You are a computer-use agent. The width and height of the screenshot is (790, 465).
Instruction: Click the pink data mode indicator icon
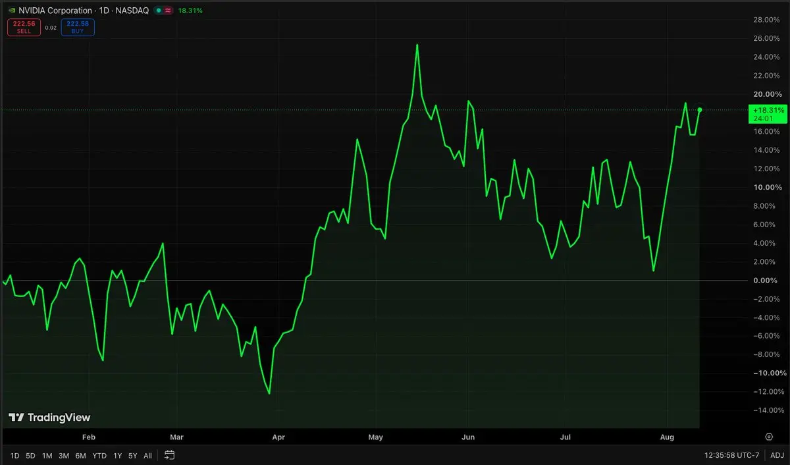click(168, 11)
